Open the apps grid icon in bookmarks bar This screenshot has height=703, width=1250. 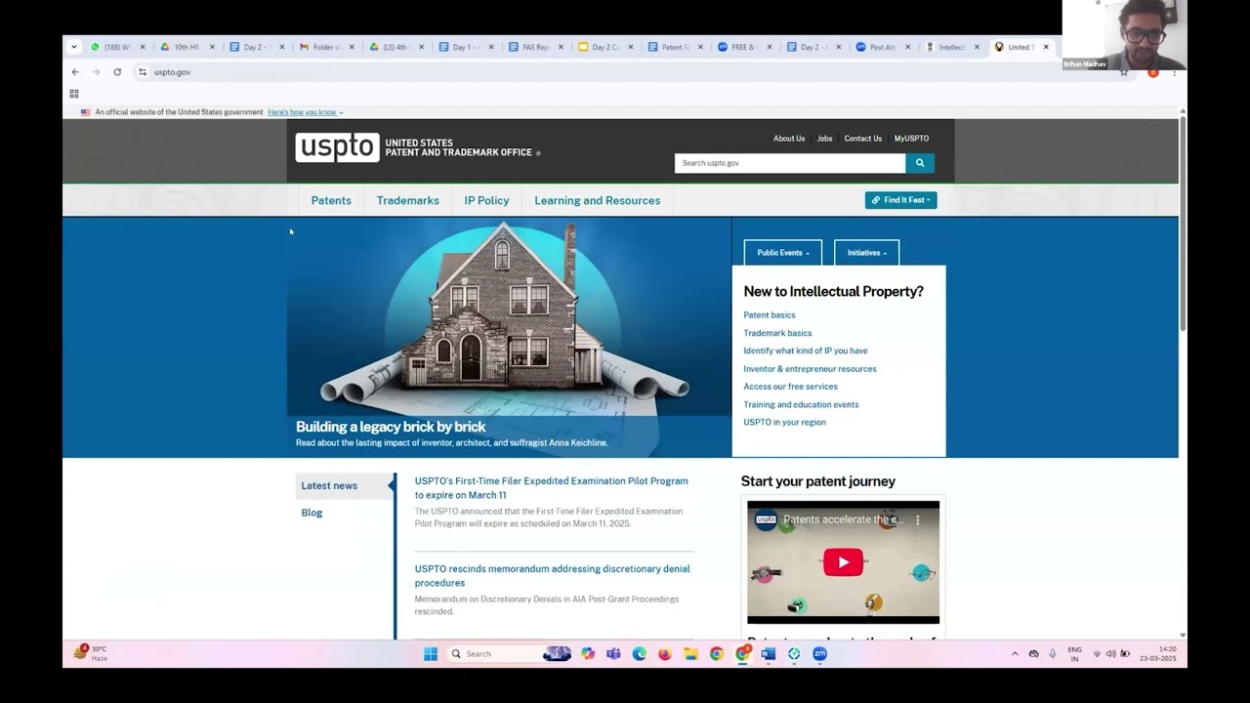coord(73,94)
